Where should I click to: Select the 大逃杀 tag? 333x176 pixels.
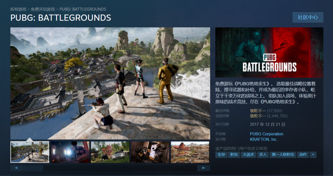pos(248,155)
